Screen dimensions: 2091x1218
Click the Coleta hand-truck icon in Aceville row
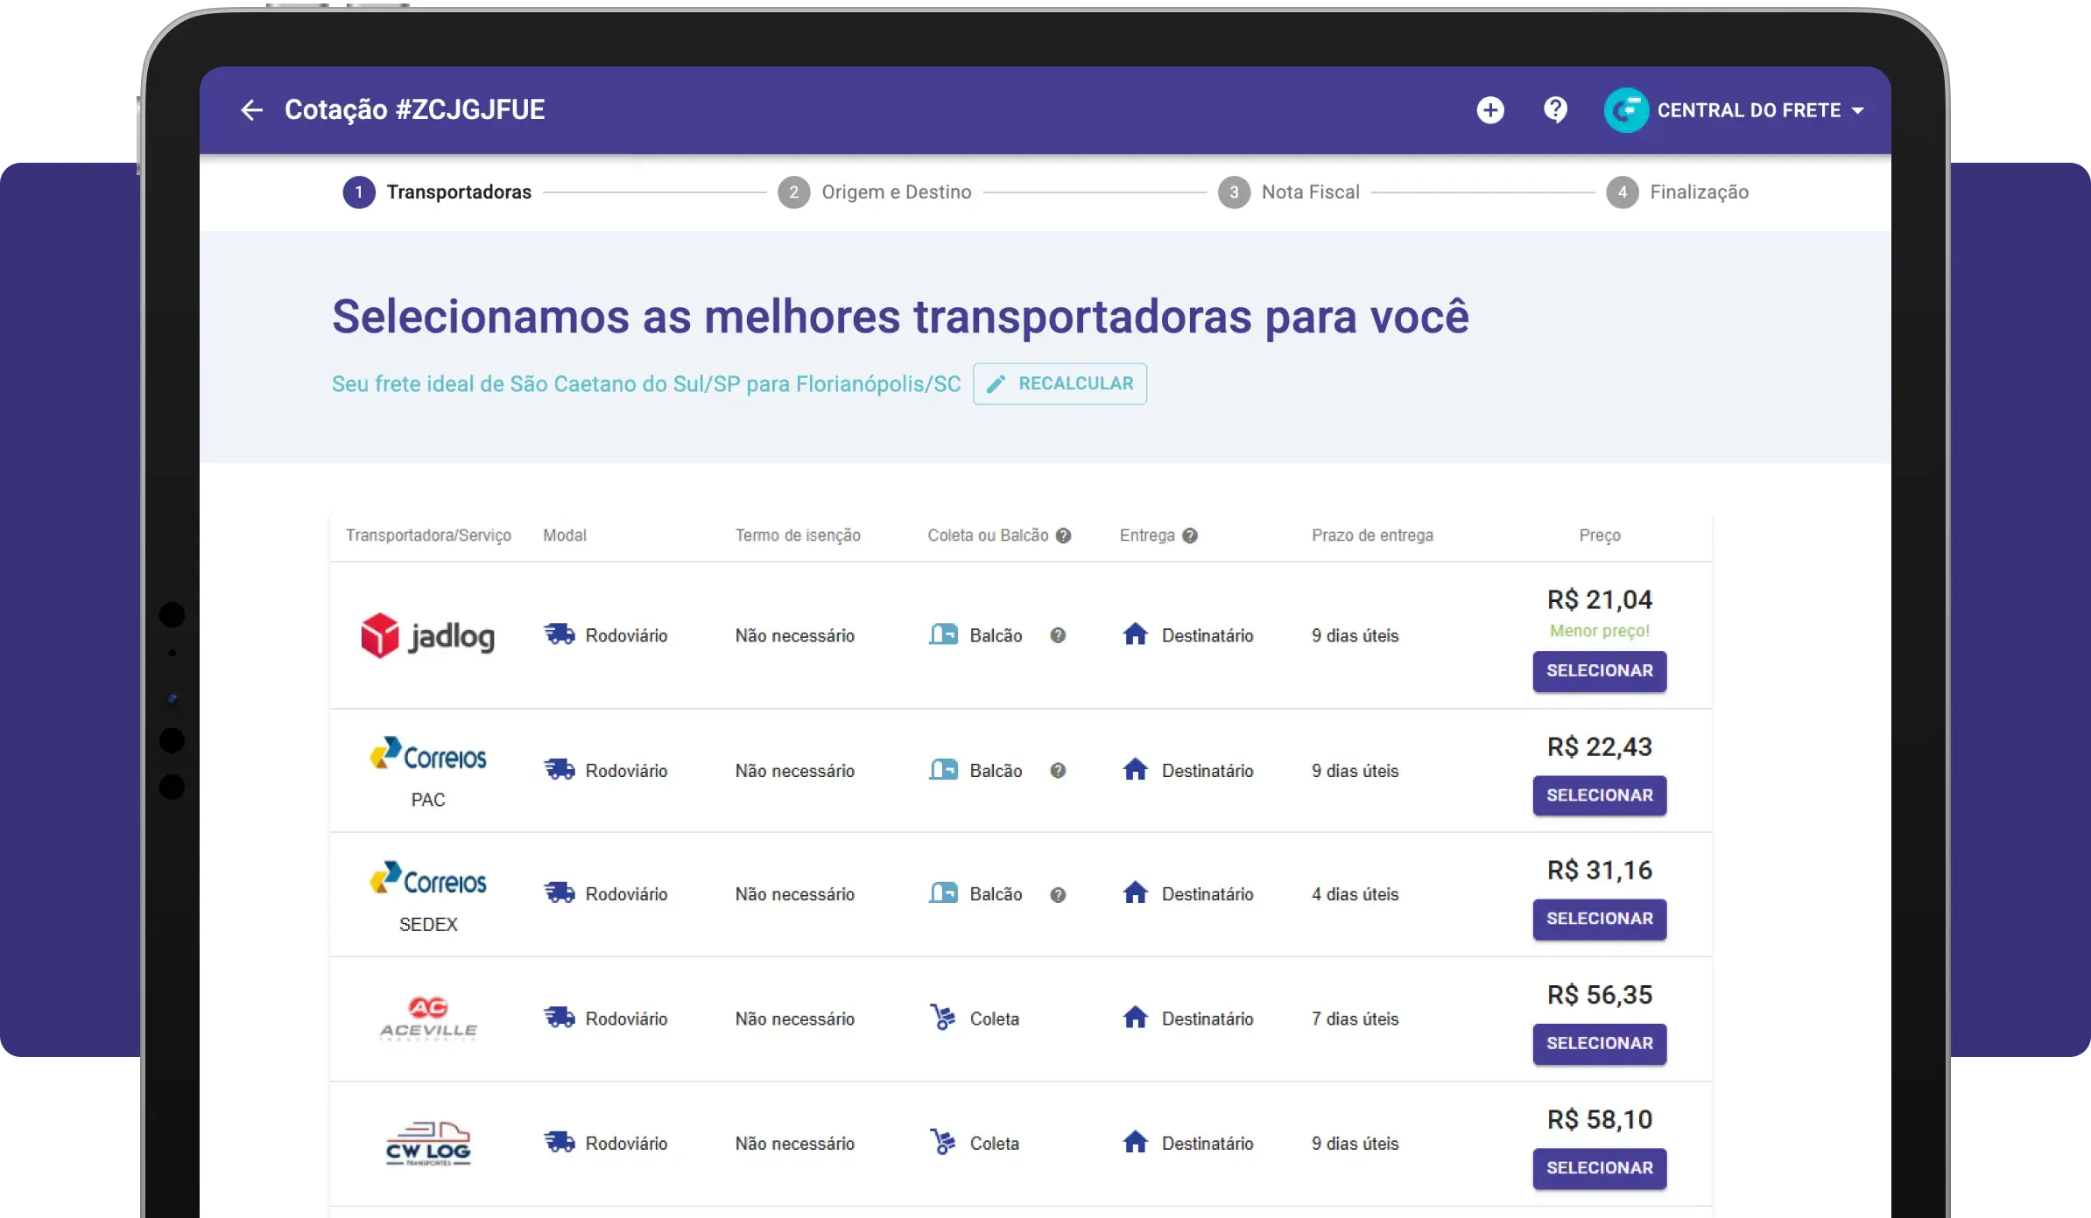pyautogui.click(x=942, y=1018)
